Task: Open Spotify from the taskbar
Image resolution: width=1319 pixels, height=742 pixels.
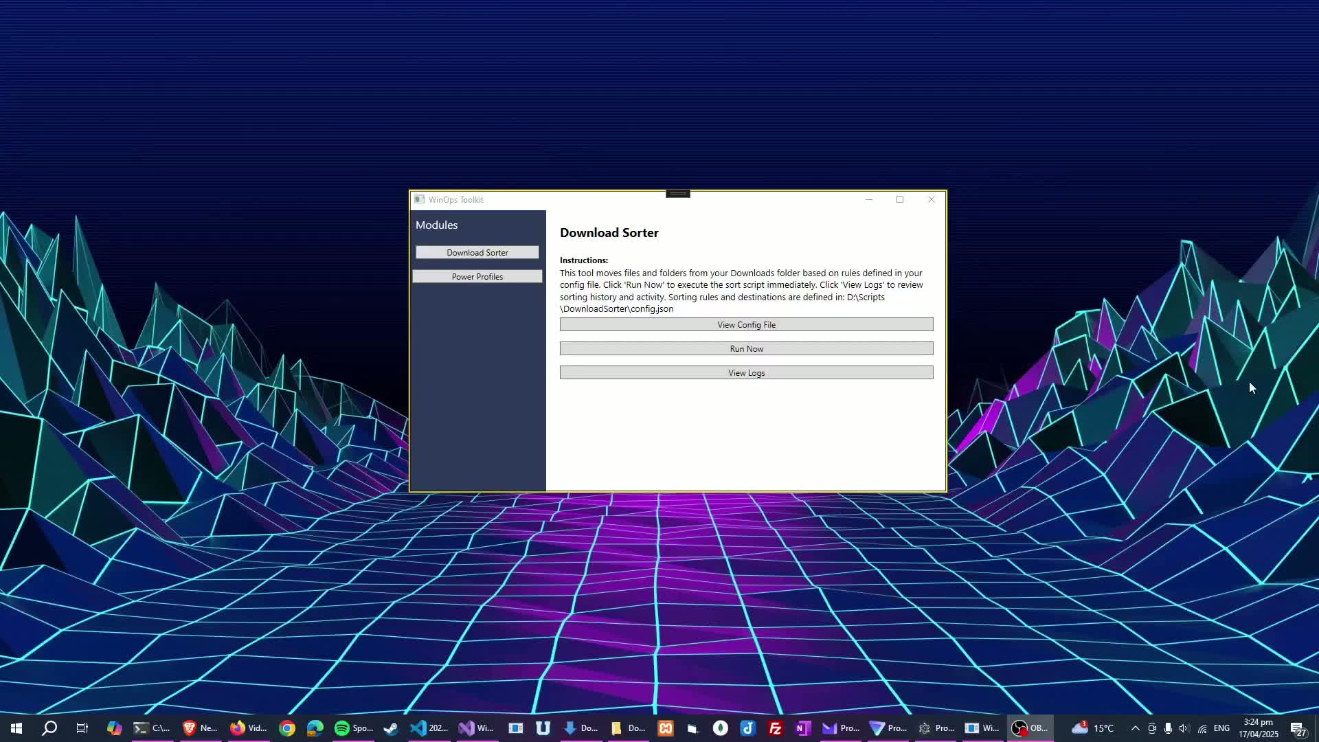Action: [353, 728]
